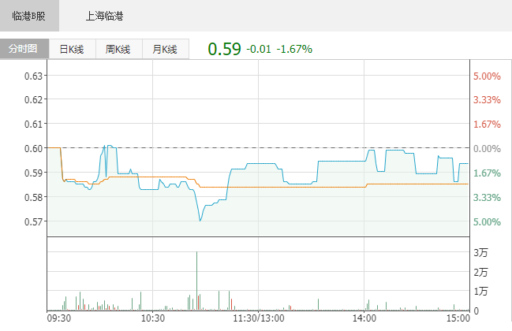Click the 0.00% baseline percentage label
512x331 pixels.
click(x=487, y=148)
